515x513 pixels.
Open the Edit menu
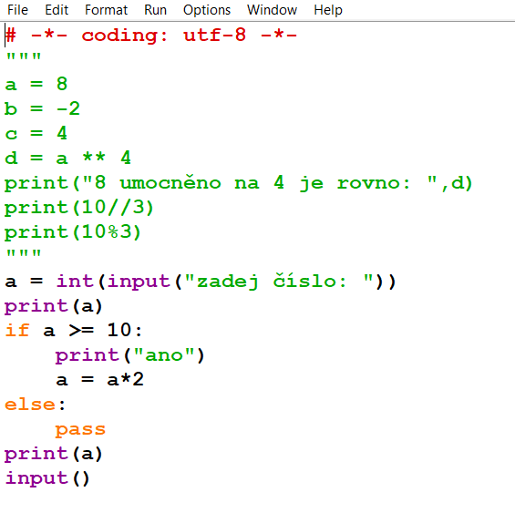coord(57,10)
